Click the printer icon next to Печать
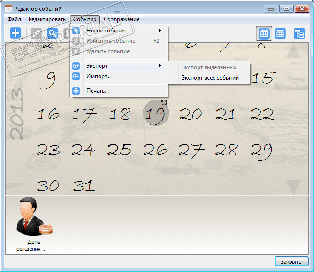 [76, 91]
